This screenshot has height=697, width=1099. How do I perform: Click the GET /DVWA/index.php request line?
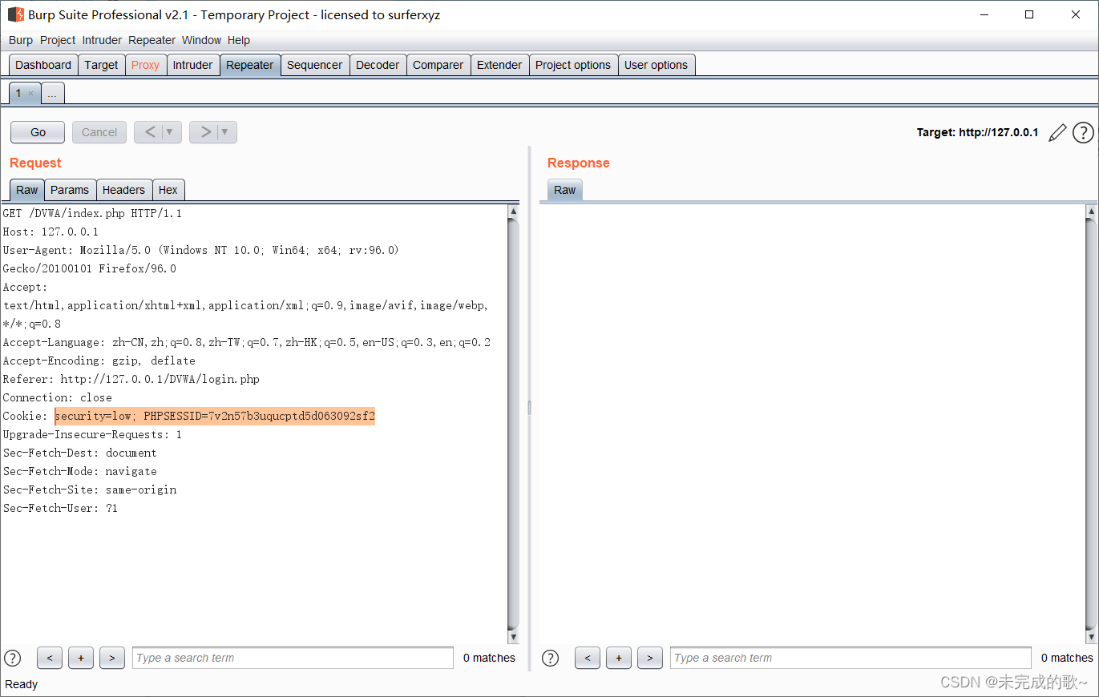tap(92, 213)
